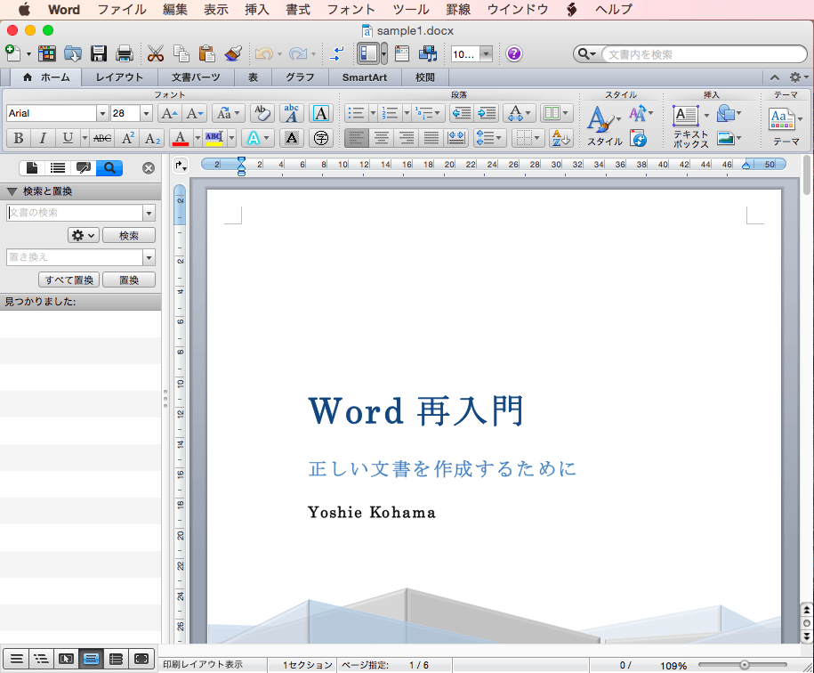
Task: Click the Superscript A² icon
Action: (x=128, y=138)
